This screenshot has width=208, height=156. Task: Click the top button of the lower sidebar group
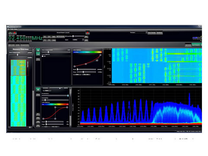pyautogui.click(x=38, y=114)
